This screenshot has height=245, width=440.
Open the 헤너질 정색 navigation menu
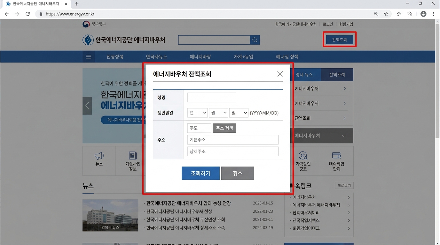(287, 57)
